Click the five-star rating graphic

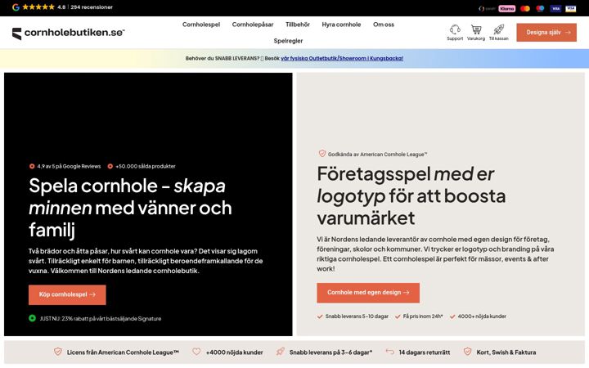(38, 7)
